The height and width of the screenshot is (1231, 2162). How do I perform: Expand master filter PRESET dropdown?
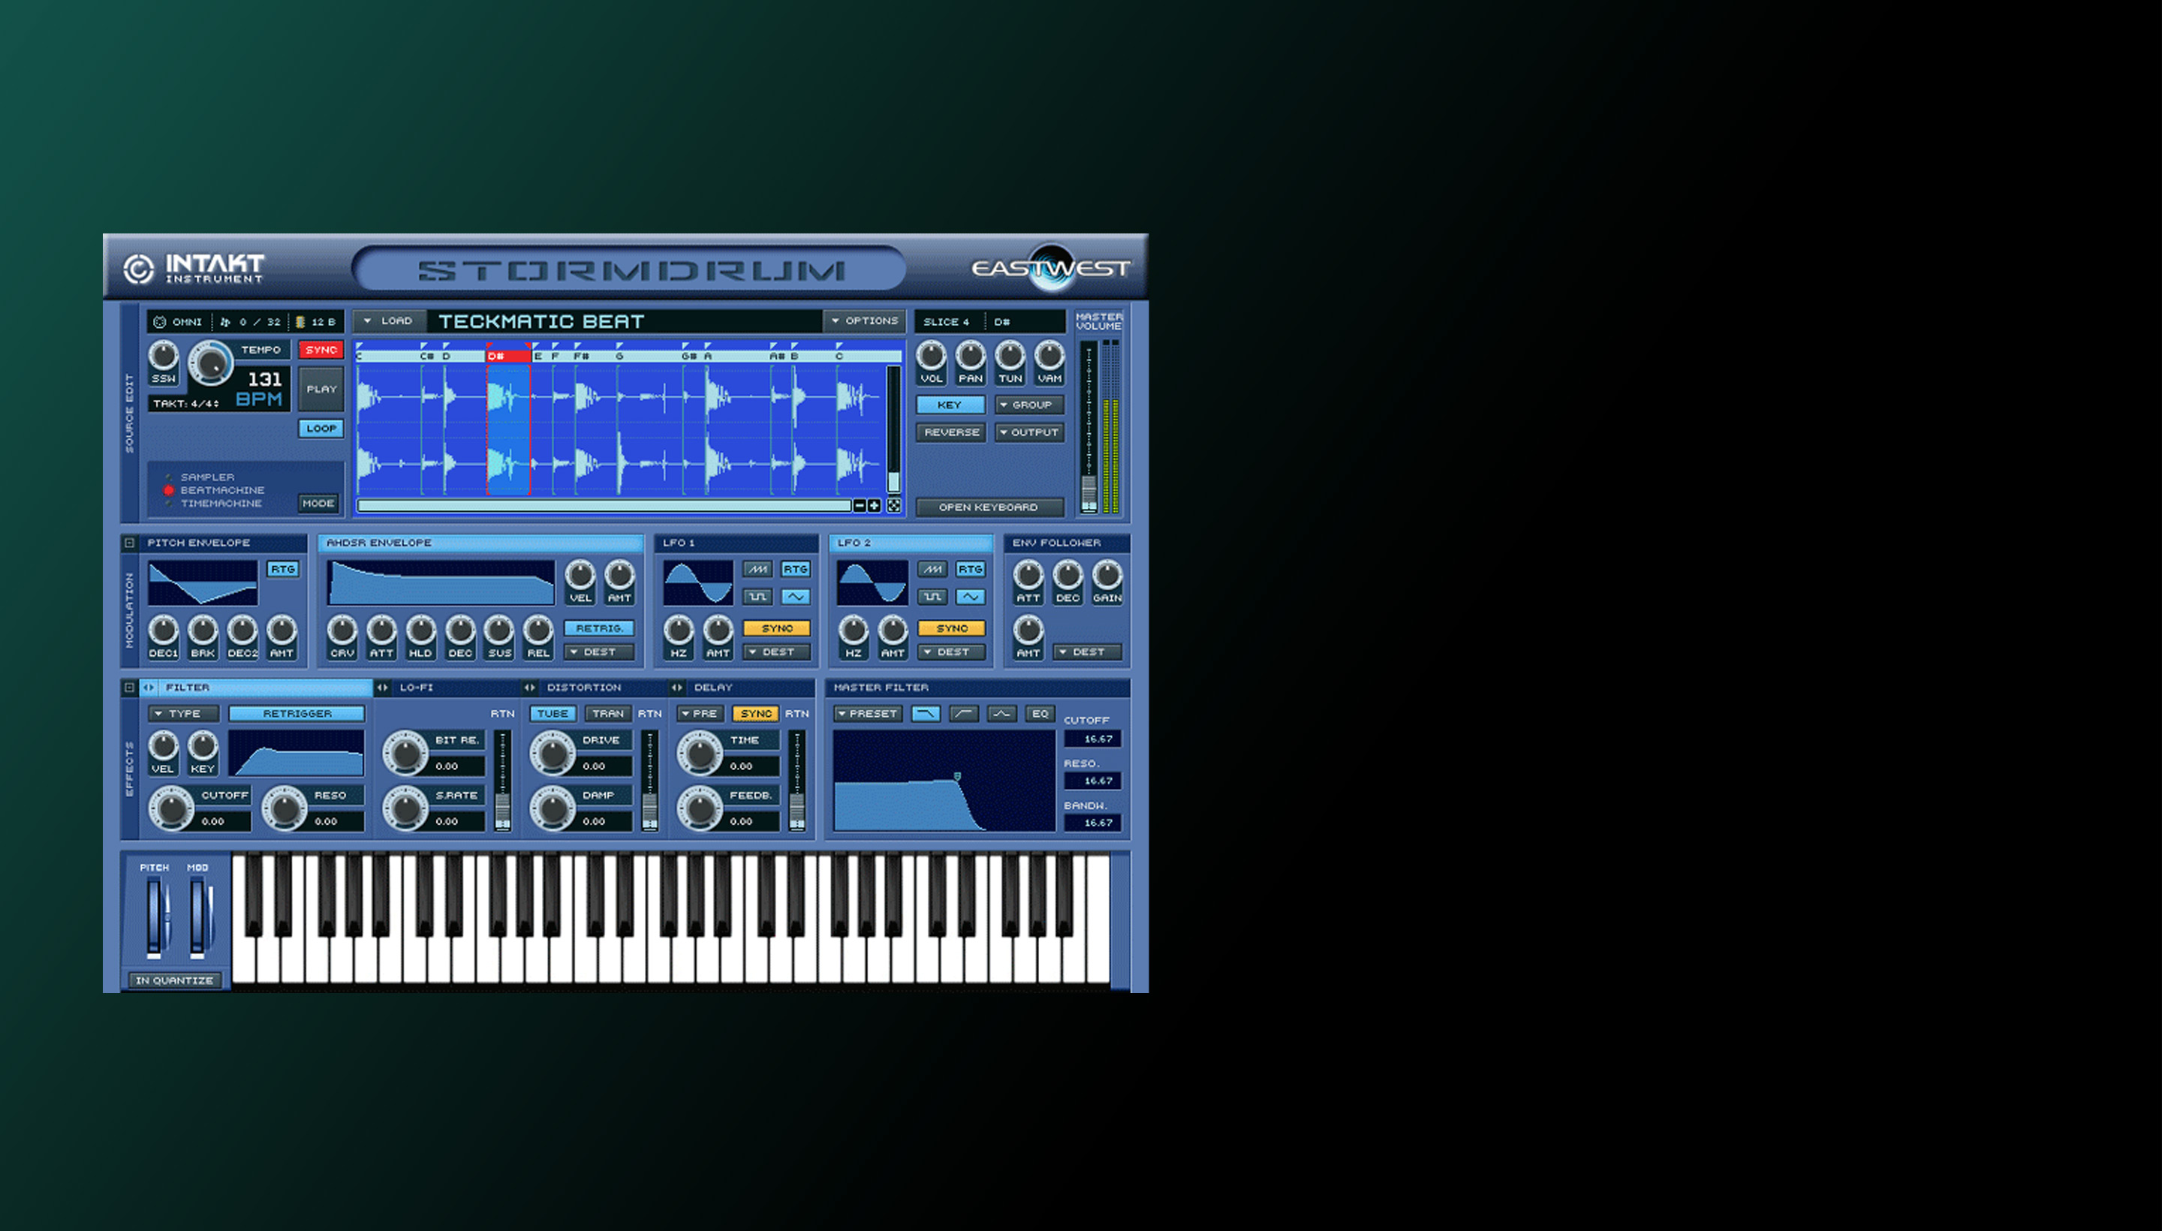(x=866, y=714)
